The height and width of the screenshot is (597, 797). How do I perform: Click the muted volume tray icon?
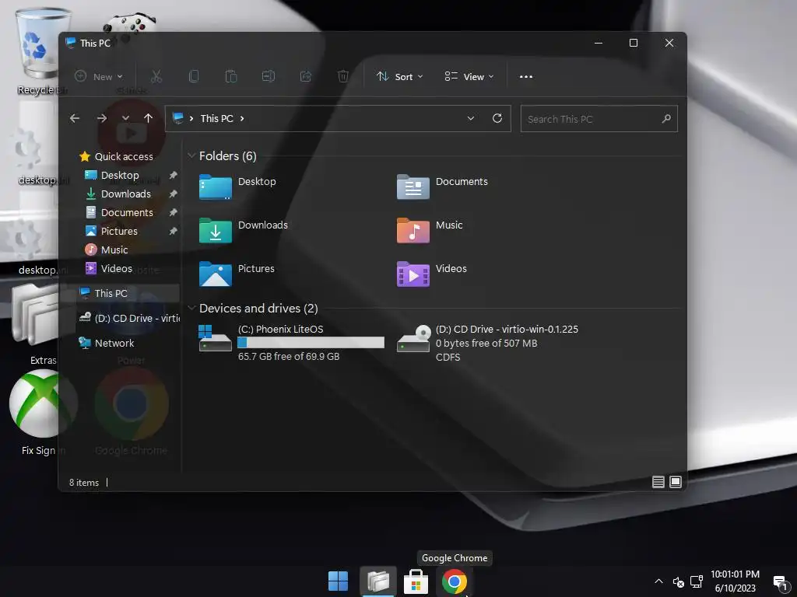tap(678, 581)
